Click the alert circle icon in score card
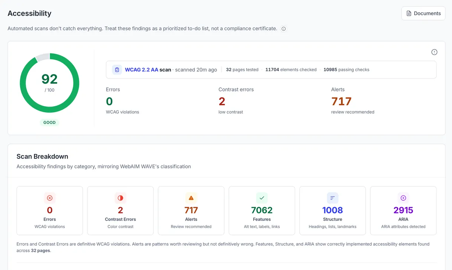This screenshot has width=452, height=270. coord(434,52)
